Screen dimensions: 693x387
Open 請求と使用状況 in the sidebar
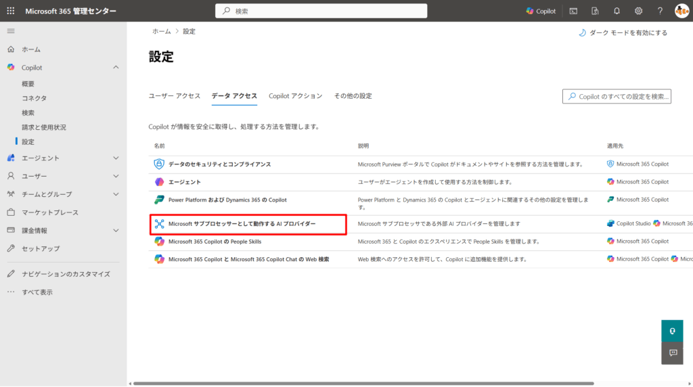point(44,127)
